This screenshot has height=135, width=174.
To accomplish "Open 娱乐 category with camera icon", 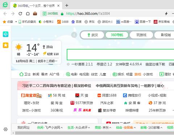I will tap(119, 74).
